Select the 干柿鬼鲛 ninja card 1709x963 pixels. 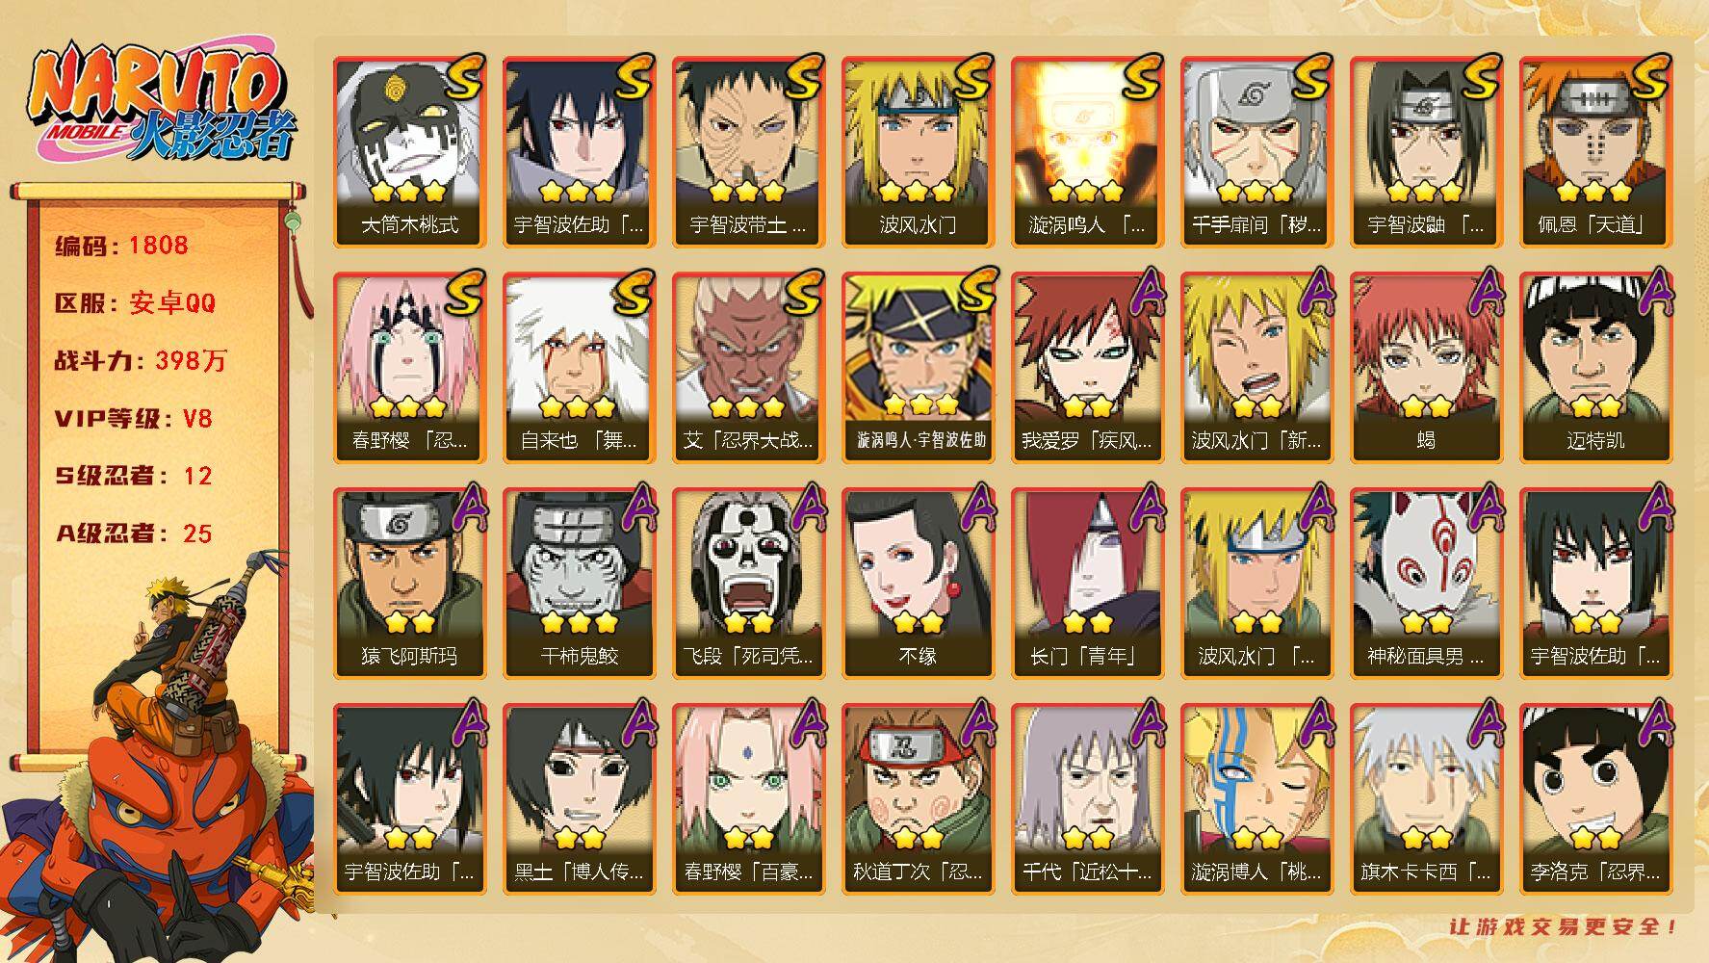580,583
